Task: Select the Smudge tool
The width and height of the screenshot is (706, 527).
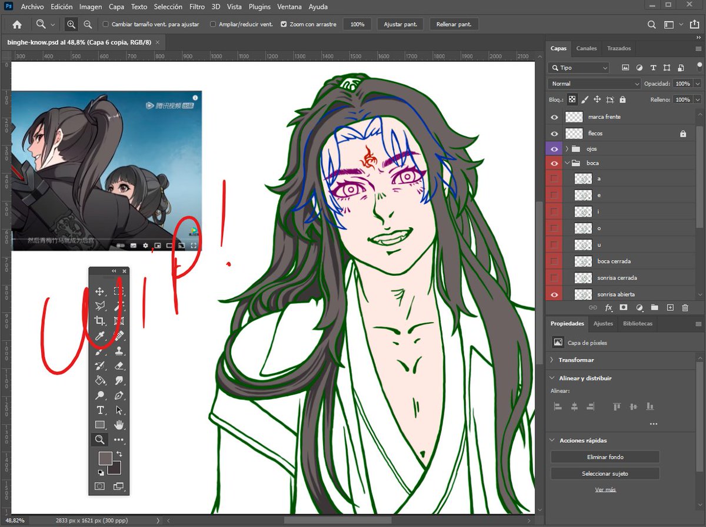Action: pyautogui.click(x=119, y=380)
